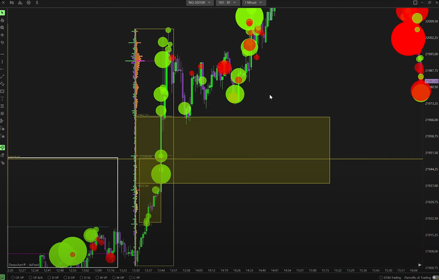
Task: Open chart settings gear icon
Action: click(29, 3)
